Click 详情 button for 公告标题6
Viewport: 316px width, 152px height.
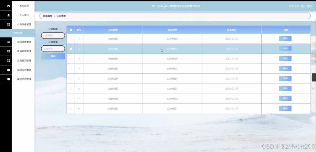[285, 58]
